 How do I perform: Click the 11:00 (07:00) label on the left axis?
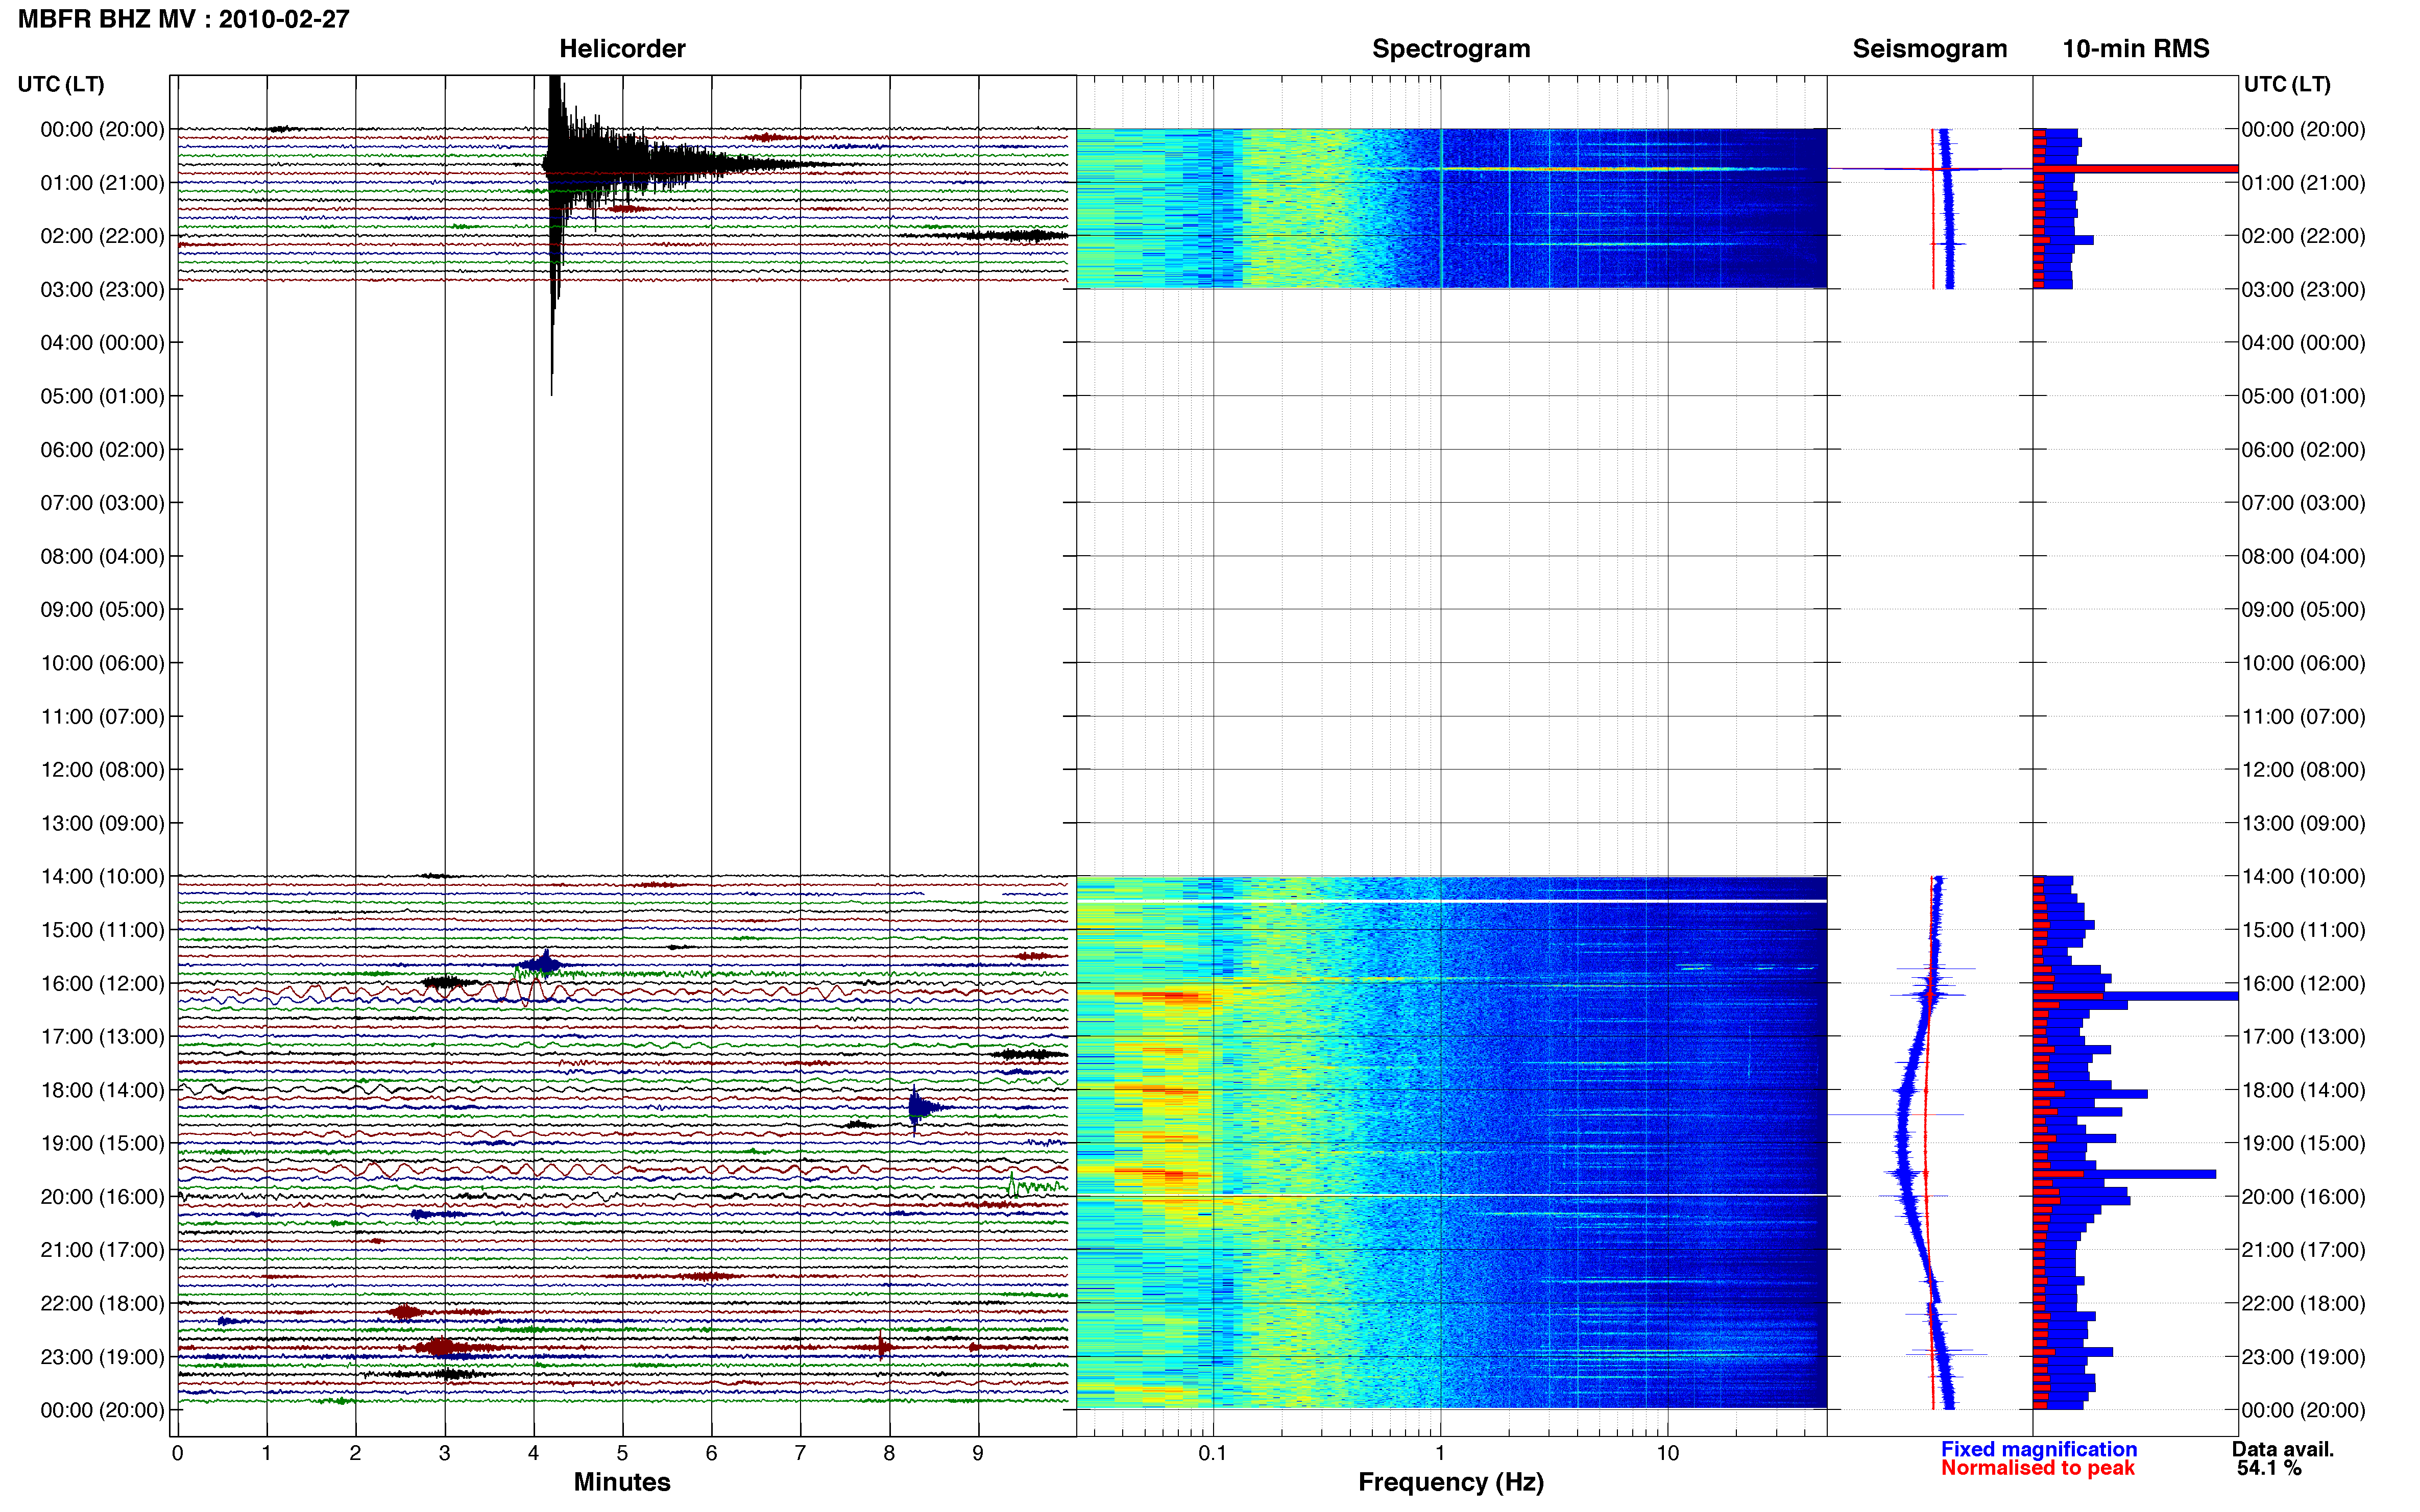pyautogui.click(x=102, y=717)
